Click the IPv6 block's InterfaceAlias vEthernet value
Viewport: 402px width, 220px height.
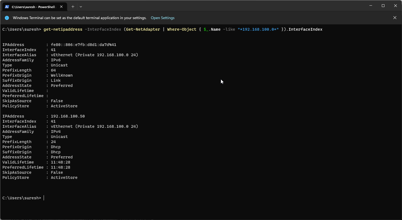(x=95, y=55)
